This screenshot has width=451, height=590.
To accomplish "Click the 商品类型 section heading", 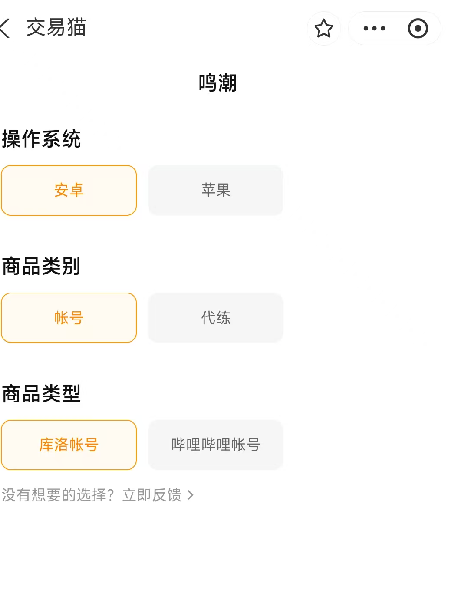I will tap(41, 394).
